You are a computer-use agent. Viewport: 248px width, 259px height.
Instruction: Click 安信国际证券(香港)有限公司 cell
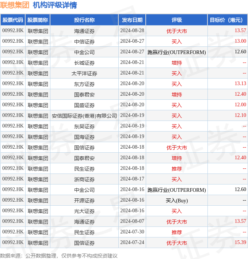(84, 115)
